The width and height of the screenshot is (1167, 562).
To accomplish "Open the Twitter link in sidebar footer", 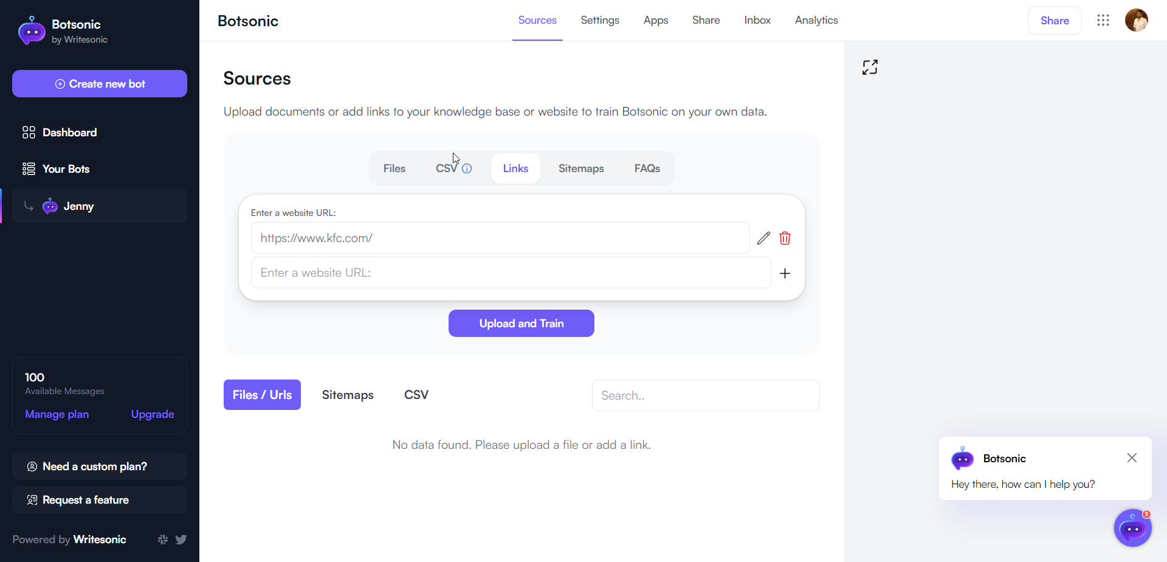I will 181,539.
